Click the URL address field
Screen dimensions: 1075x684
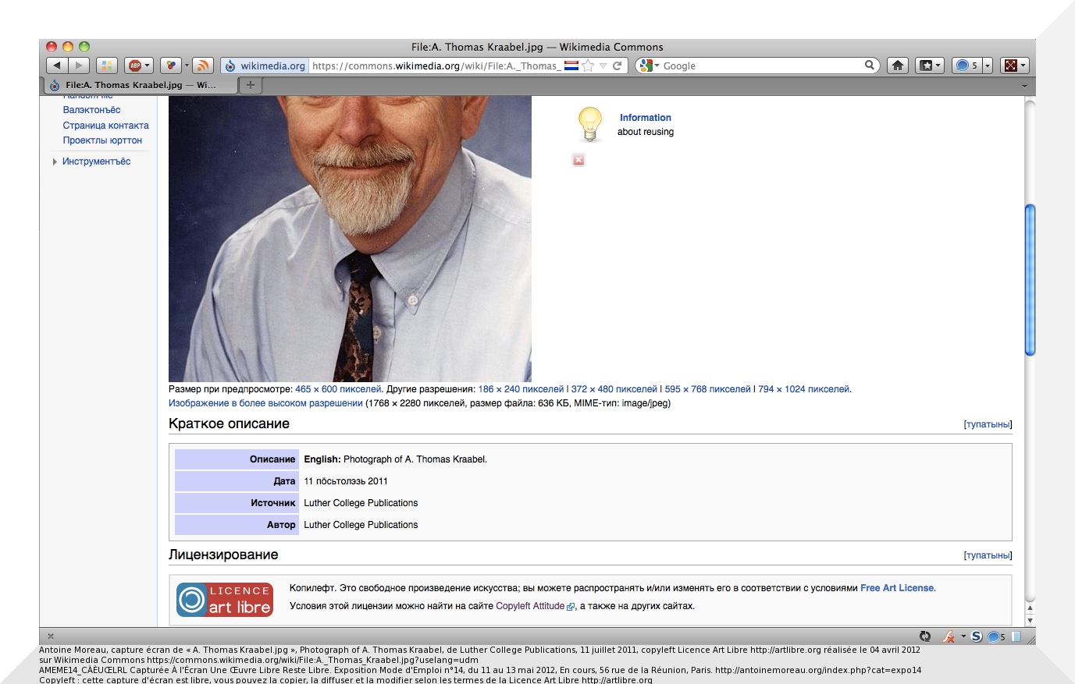tap(434, 66)
